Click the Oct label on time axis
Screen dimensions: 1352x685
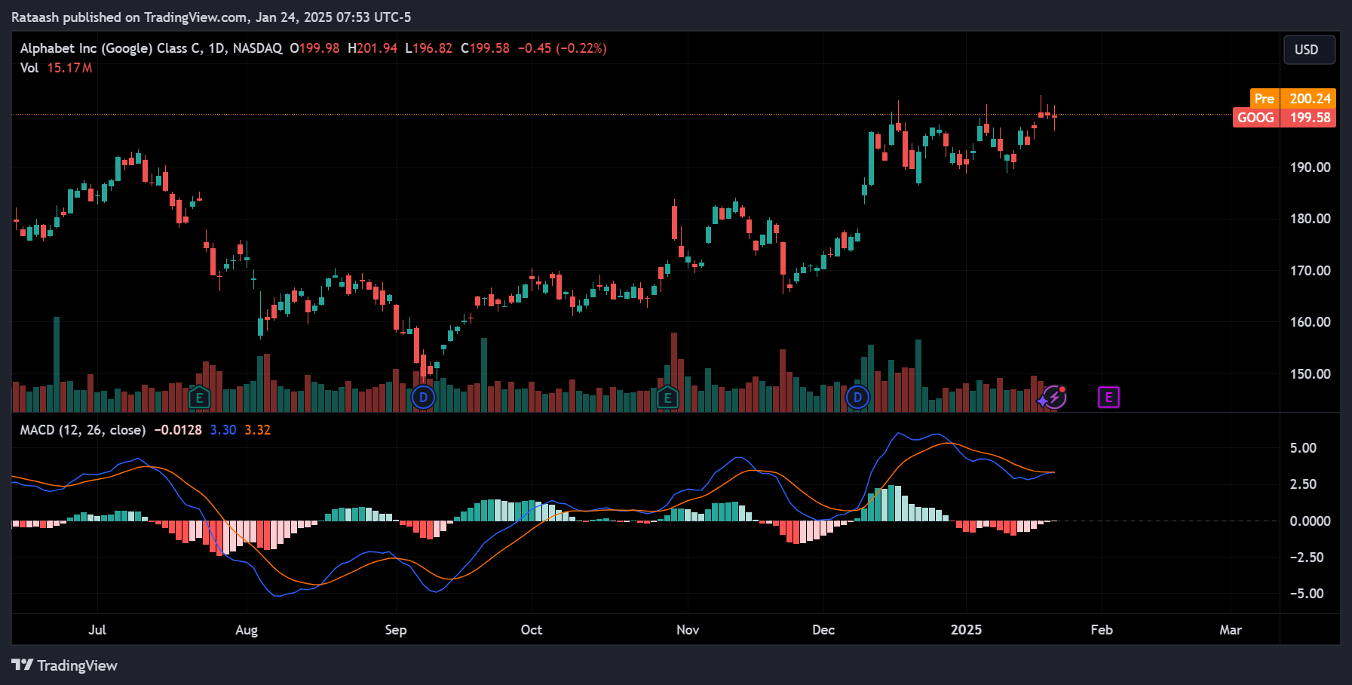coord(532,630)
